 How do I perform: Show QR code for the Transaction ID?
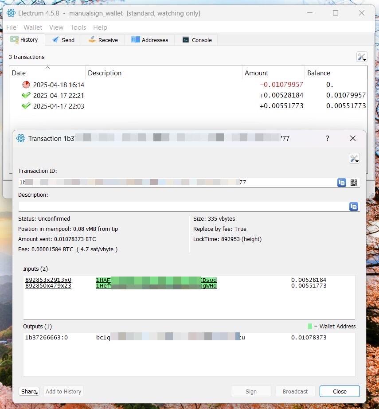(x=354, y=182)
